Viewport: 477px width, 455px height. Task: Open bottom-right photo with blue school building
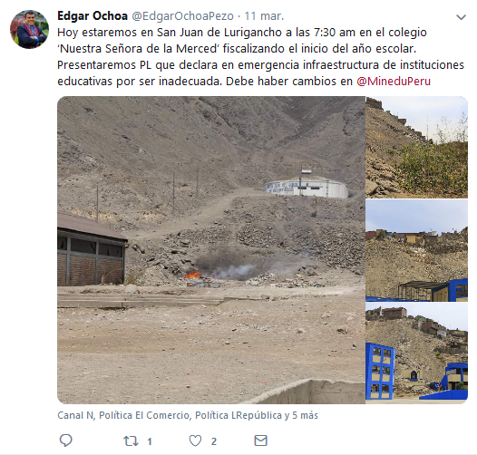(x=416, y=353)
